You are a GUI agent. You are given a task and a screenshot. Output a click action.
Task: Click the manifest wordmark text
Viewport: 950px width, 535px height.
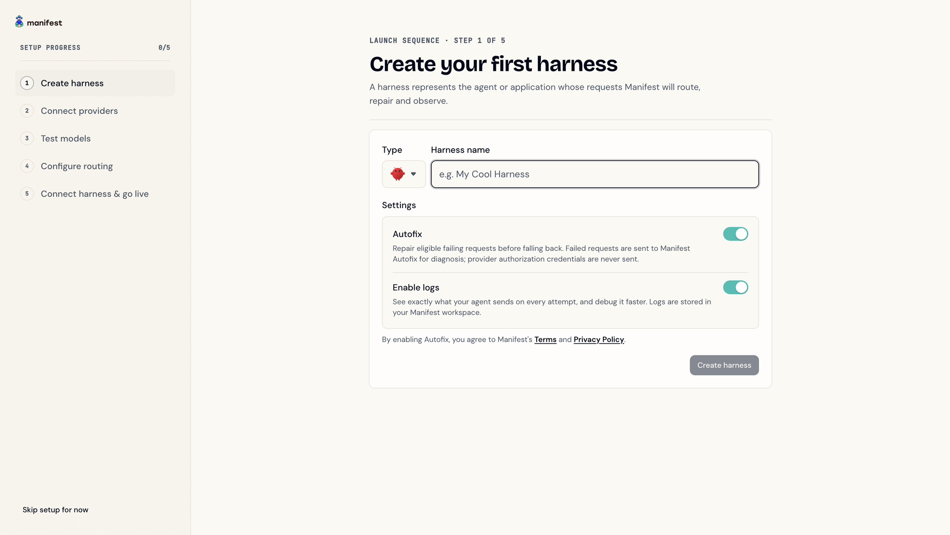point(44,23)
